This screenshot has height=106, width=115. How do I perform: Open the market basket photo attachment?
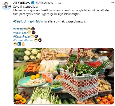coord(64,76)
